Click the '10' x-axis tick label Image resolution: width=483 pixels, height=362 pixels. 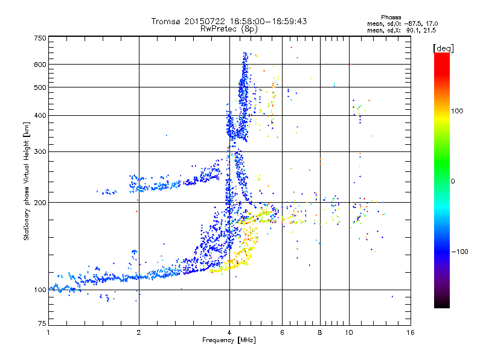[x=349, y=332]
